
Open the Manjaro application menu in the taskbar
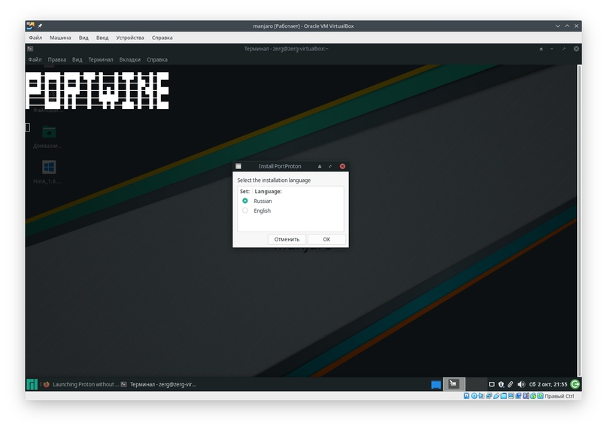tap(32, 384)
